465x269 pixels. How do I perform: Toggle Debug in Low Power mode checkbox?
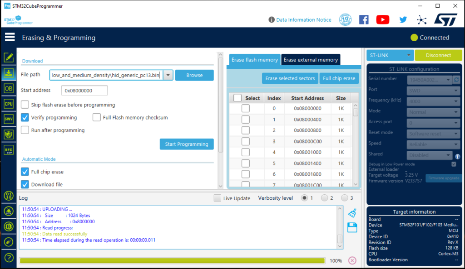[x=454, y=164]
